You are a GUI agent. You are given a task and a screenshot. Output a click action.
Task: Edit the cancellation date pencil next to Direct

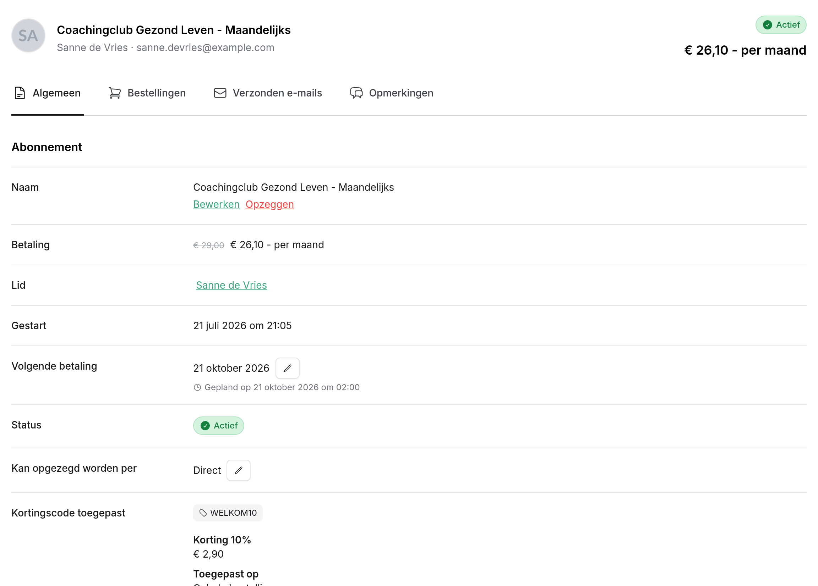pyautogui.click(x=238, y=470)
